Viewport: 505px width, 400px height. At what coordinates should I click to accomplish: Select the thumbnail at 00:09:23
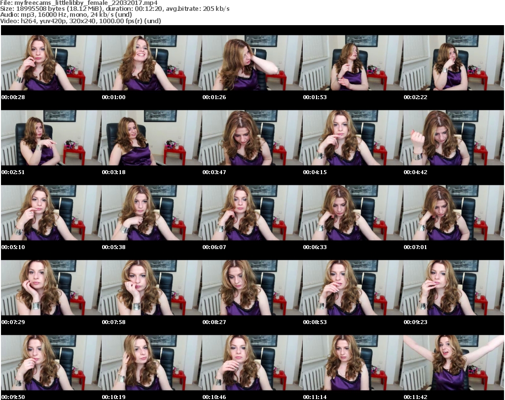point(453,288)
